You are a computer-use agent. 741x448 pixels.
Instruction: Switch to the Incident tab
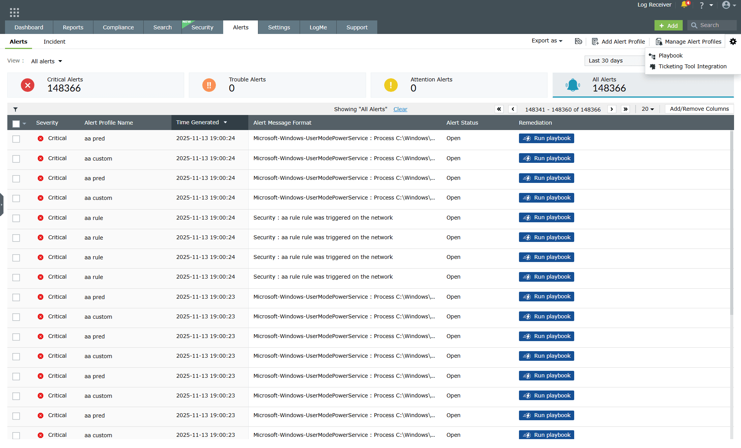54,42
